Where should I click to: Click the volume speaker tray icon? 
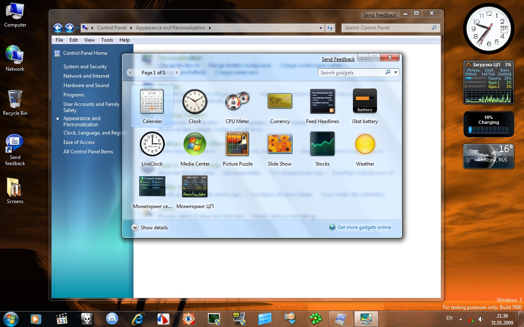(481, 319)
